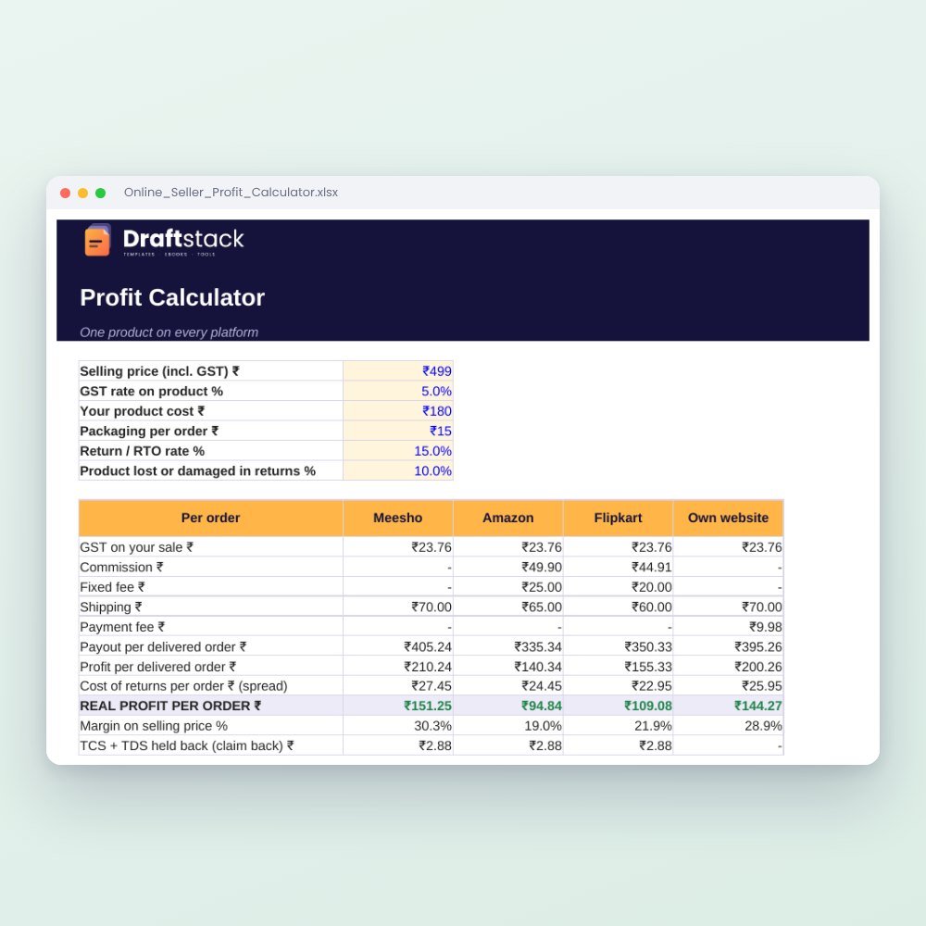926x926 pixels.
Task: Select the 'Your product cost ₹' label
Action: pyautogui.click(x=143, y=411)
